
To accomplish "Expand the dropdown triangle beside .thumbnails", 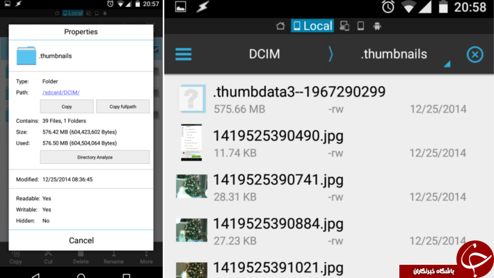I will (x=447, y=64).
